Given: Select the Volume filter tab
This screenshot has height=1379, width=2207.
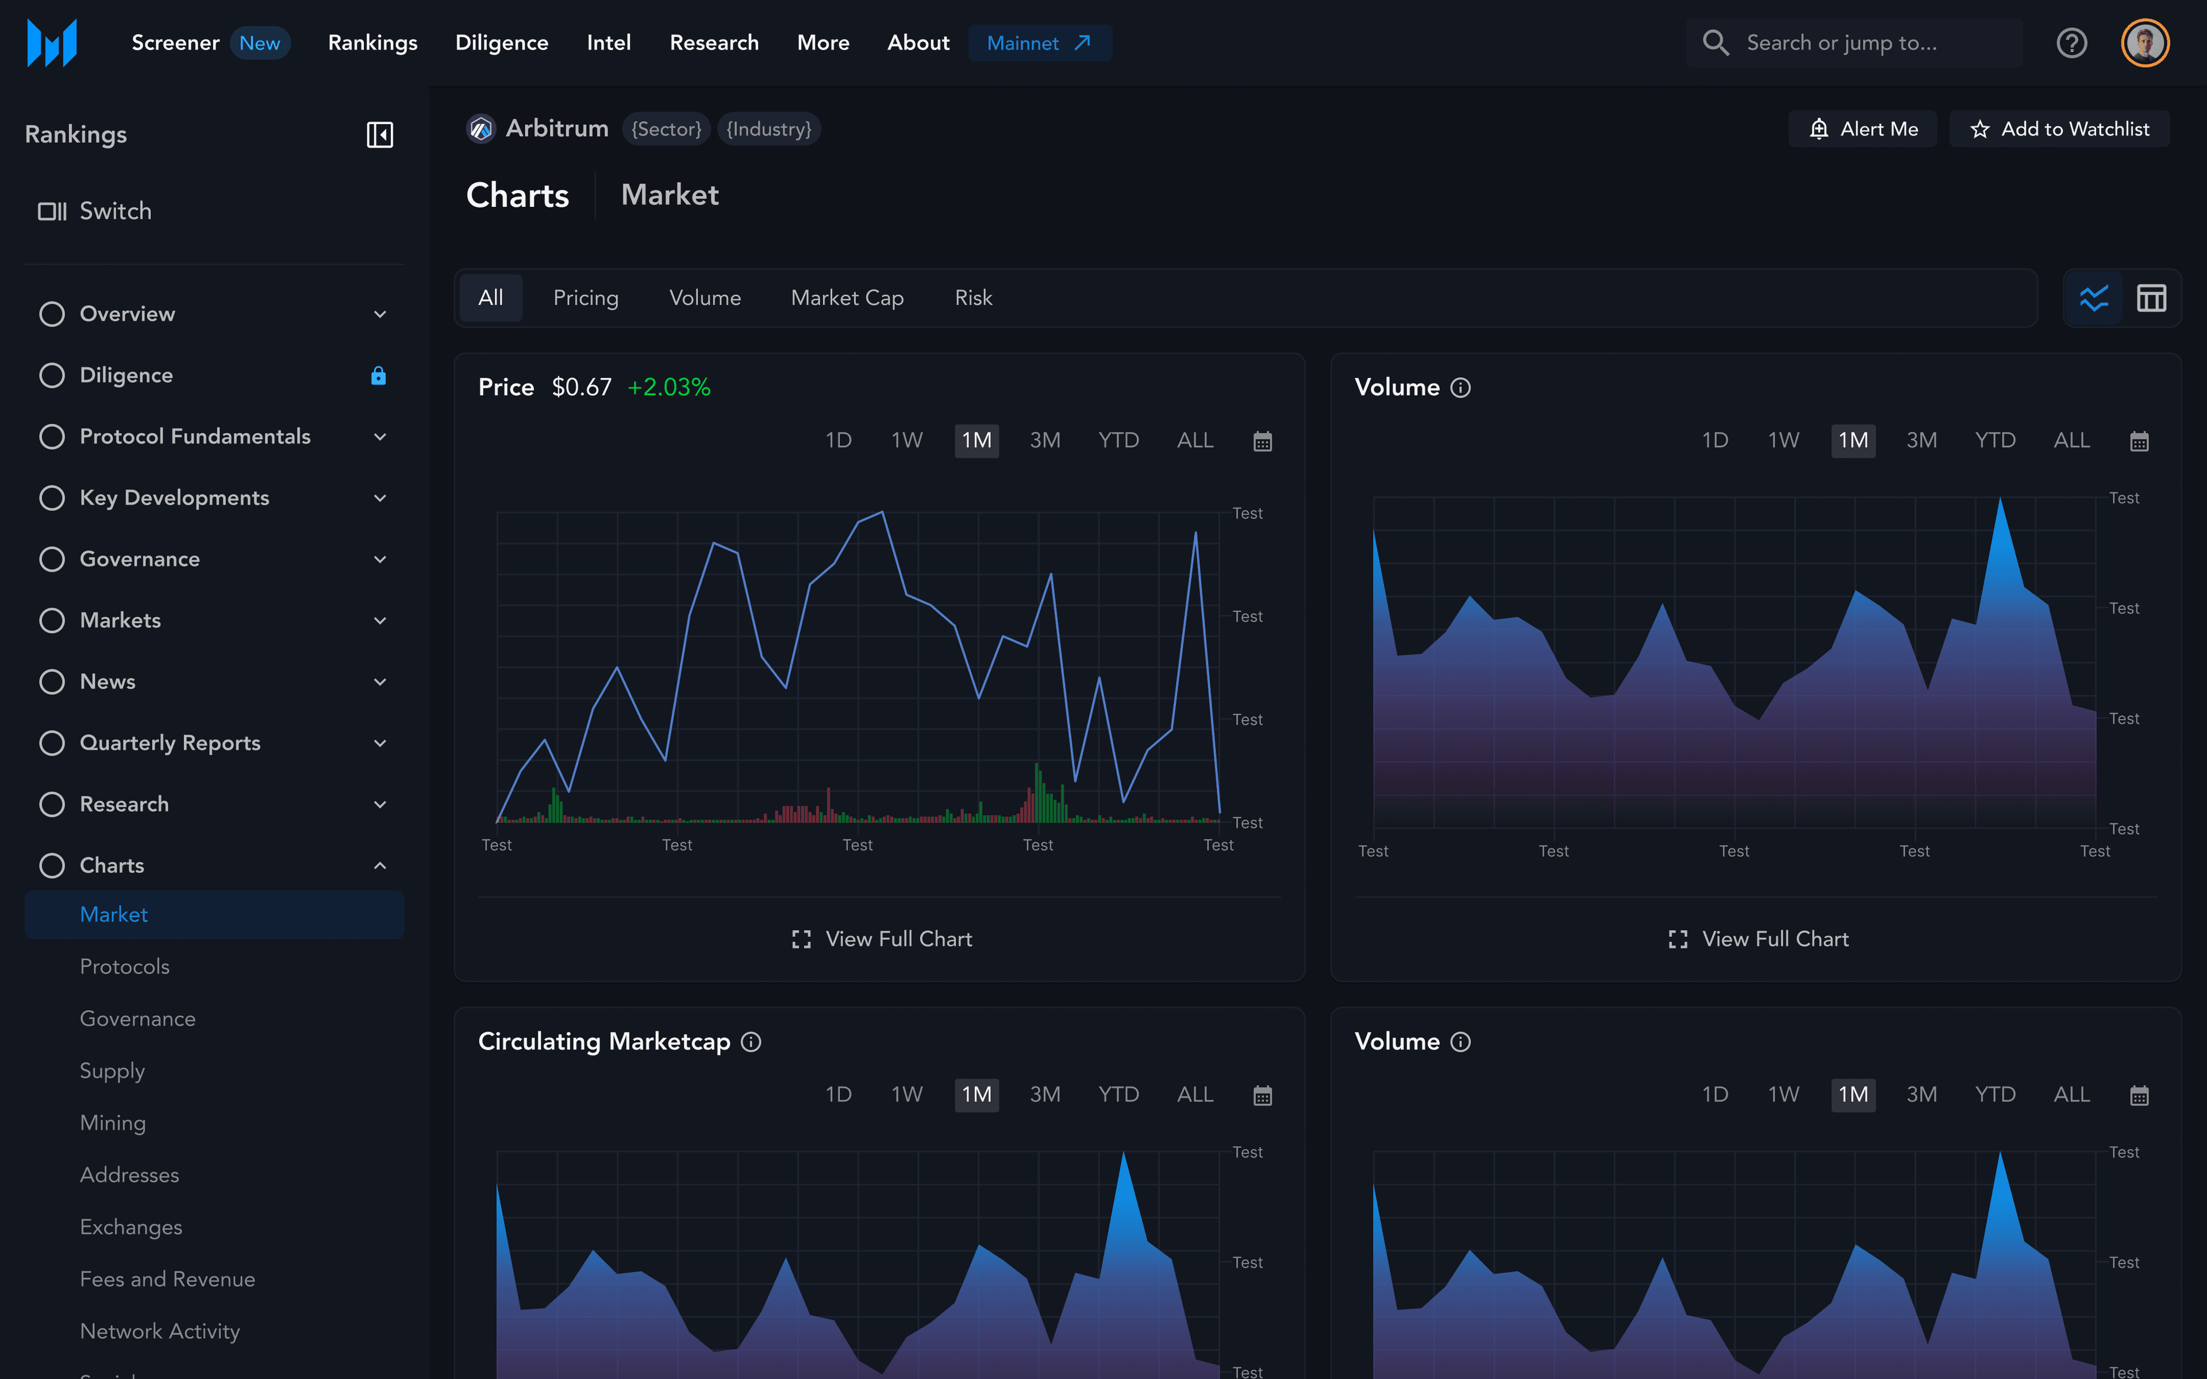Looking at the screenshot, I should click(x=705, y=298).
